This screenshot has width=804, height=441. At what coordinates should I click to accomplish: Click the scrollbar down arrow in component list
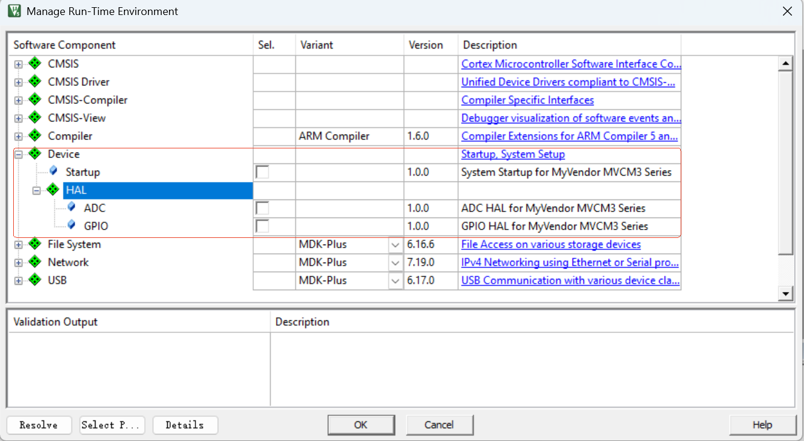tap(785, 293)
